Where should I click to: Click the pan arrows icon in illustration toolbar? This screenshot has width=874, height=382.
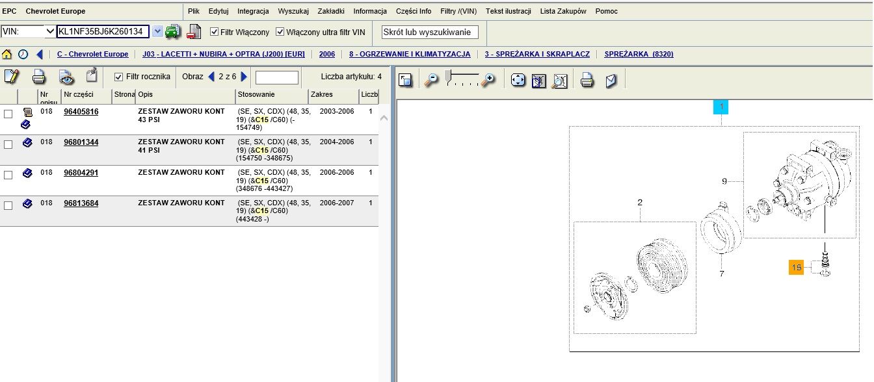tap(518, 80)
